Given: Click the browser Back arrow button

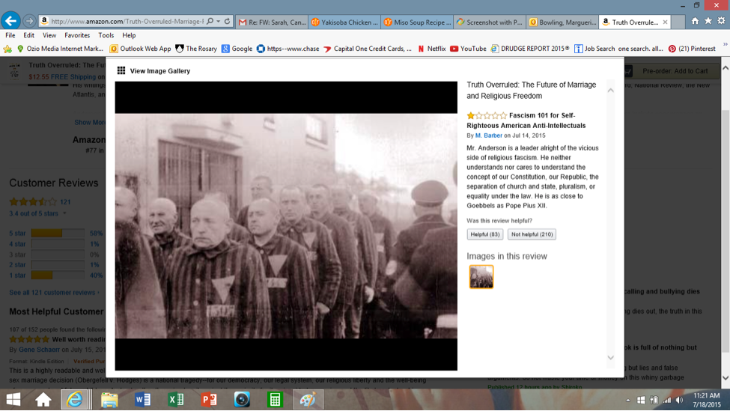Looking at the screenshot, I should point(10,21).
